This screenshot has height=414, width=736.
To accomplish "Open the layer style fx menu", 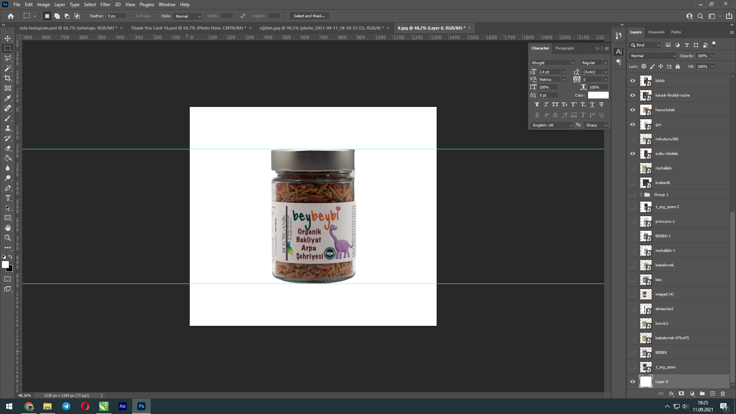I will point(671,394).
